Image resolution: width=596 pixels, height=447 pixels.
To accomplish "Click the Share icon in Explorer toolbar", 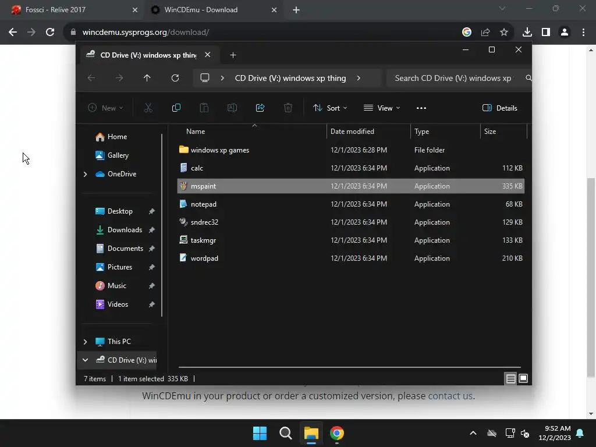I will click(x=260, y=108).
